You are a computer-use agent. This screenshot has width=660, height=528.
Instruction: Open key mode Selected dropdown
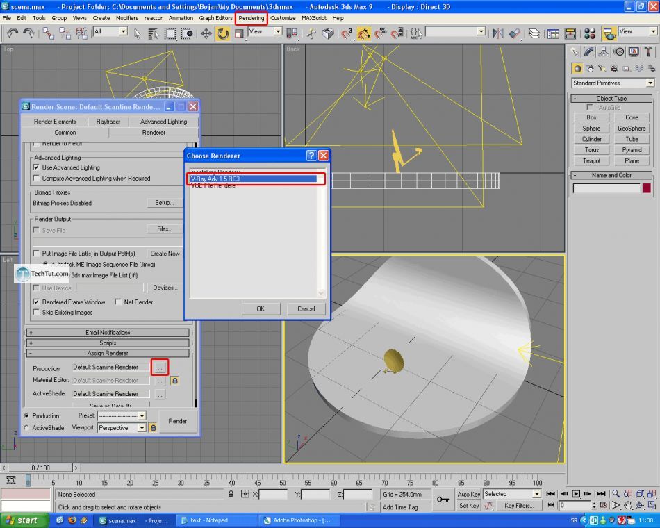(x=512, y=494)
